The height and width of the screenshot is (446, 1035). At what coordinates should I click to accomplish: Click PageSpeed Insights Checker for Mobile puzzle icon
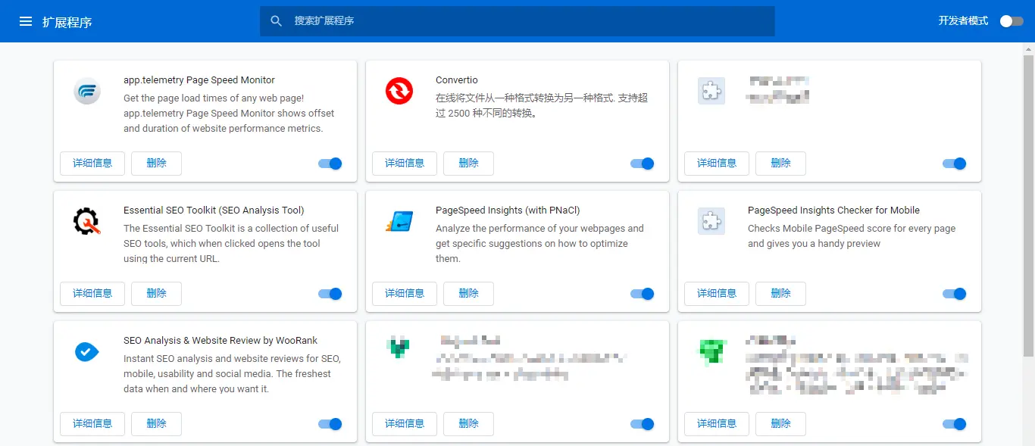tap(711, 221)
